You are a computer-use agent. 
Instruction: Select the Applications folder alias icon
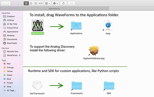click(76, 26)
